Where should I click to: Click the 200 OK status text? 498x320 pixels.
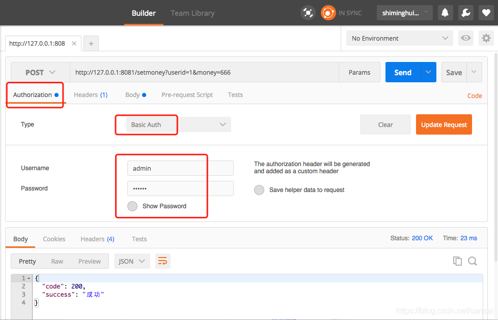pos(422,238)
